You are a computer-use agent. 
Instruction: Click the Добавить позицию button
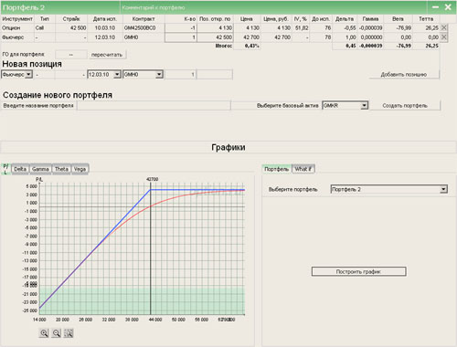click(x=404, y=75)
